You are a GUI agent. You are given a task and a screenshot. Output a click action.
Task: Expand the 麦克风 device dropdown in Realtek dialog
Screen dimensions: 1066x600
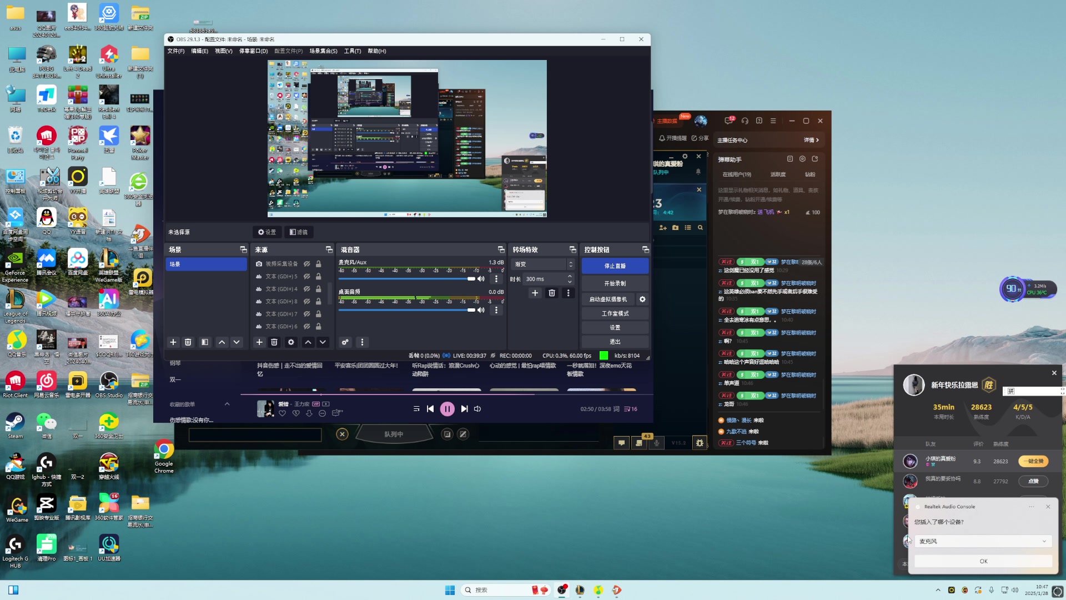click(x=983, y=541)
